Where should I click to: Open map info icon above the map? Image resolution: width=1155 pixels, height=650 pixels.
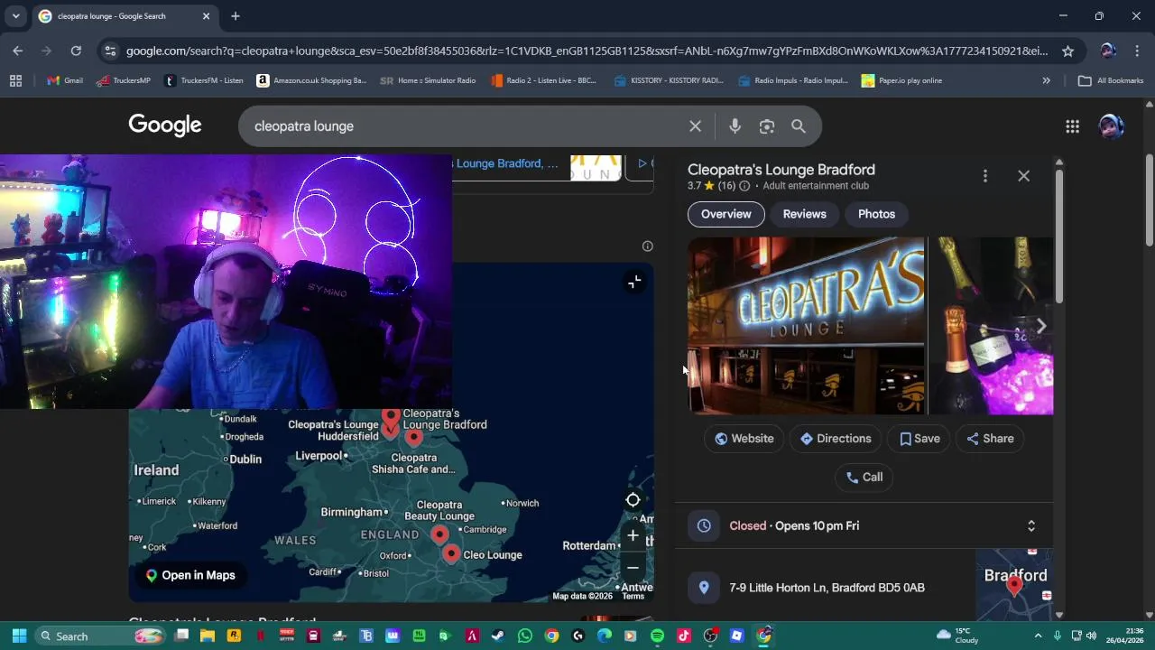pos(647,246)
